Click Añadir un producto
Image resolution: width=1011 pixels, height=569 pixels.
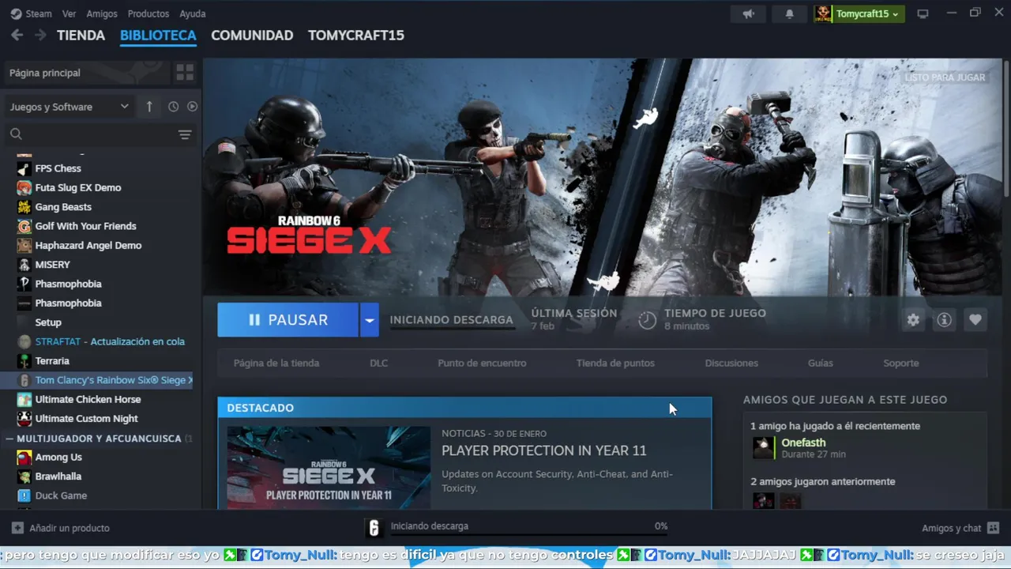coord(61,528)
